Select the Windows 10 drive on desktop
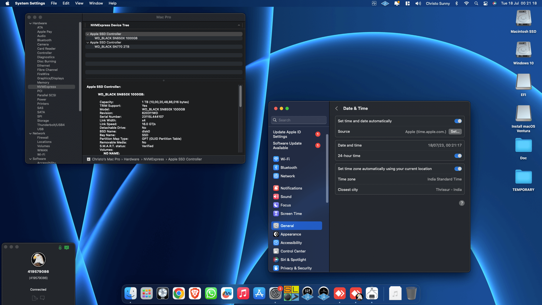This screenshot has width=542, height=305. pyautogui.click(x=523, y=53)
